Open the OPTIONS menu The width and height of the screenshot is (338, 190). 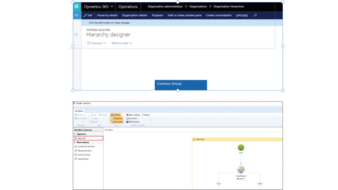242,15
